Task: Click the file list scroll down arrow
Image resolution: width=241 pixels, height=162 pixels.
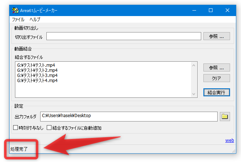Action: coord(194,94)
